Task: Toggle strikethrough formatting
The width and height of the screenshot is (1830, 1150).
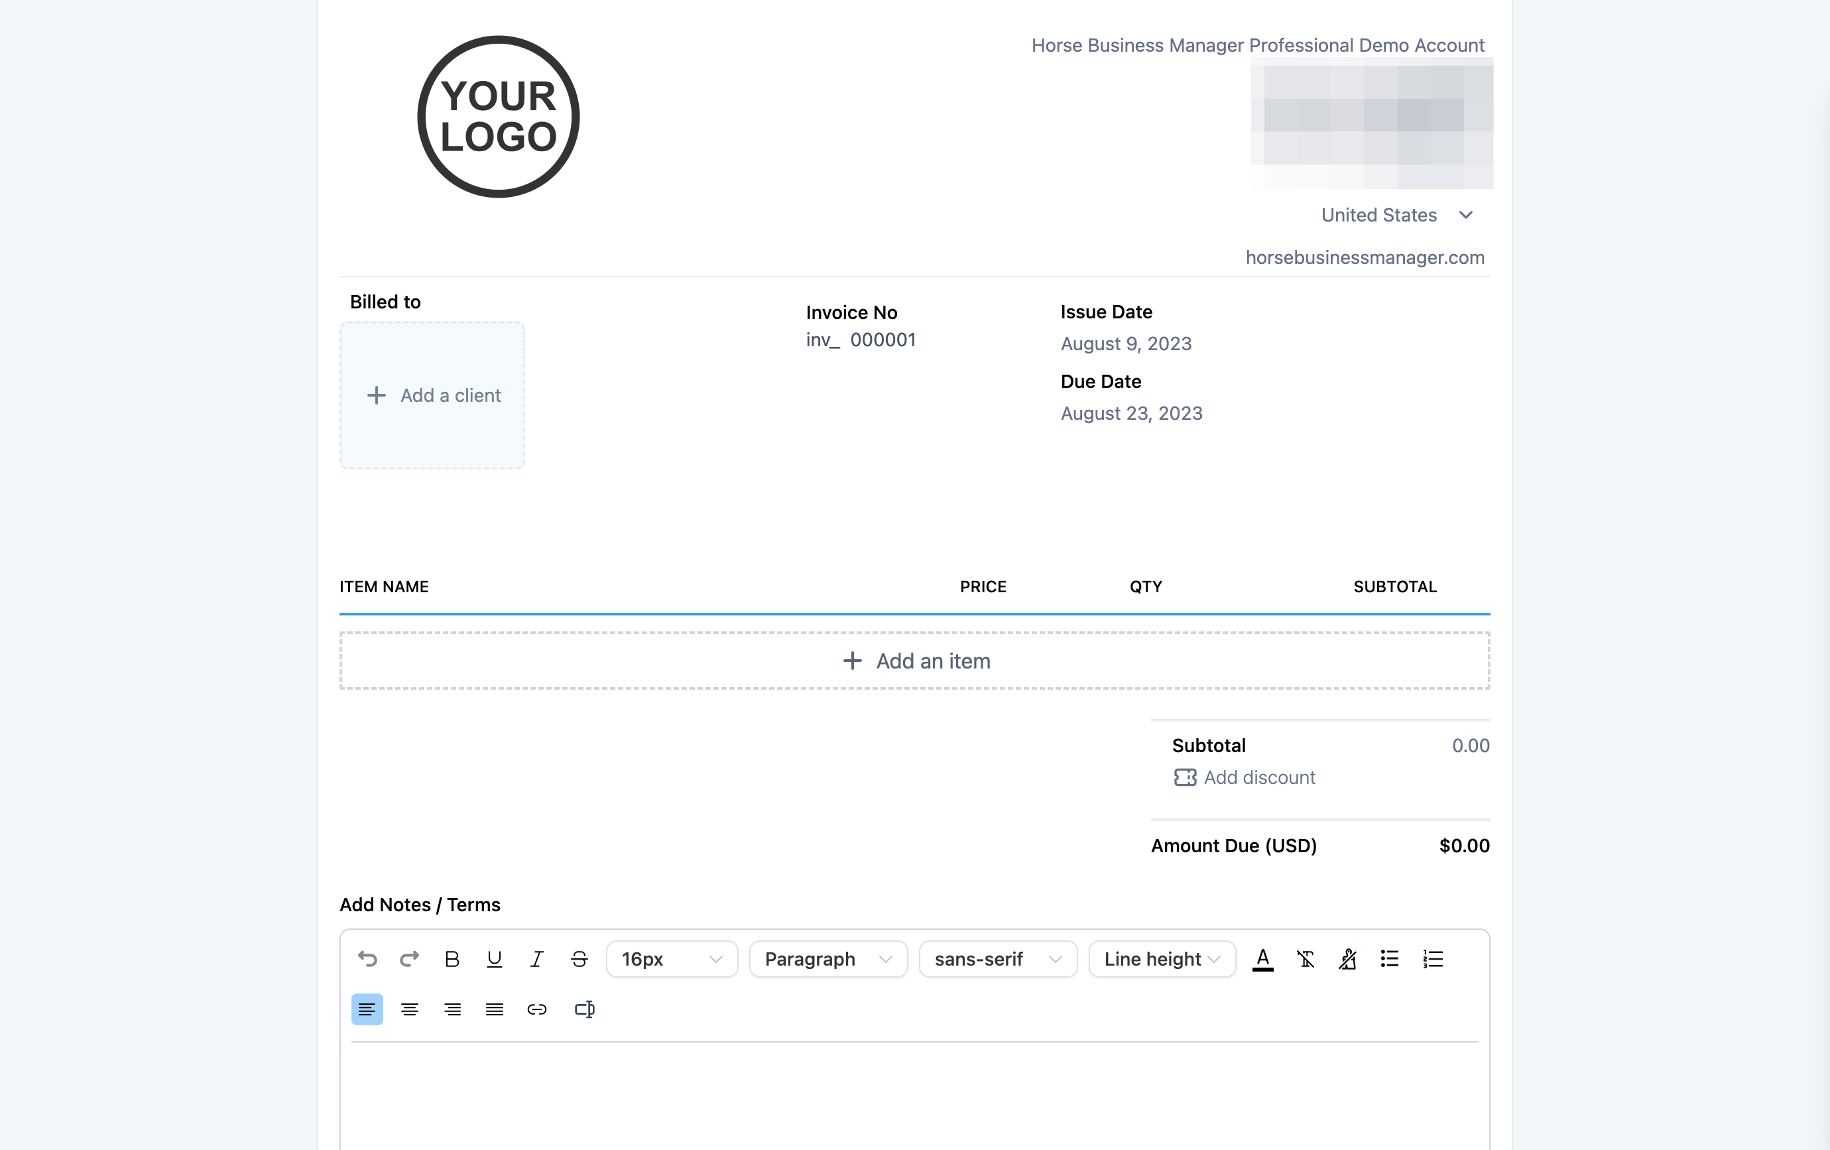Action: coord(579,959)
